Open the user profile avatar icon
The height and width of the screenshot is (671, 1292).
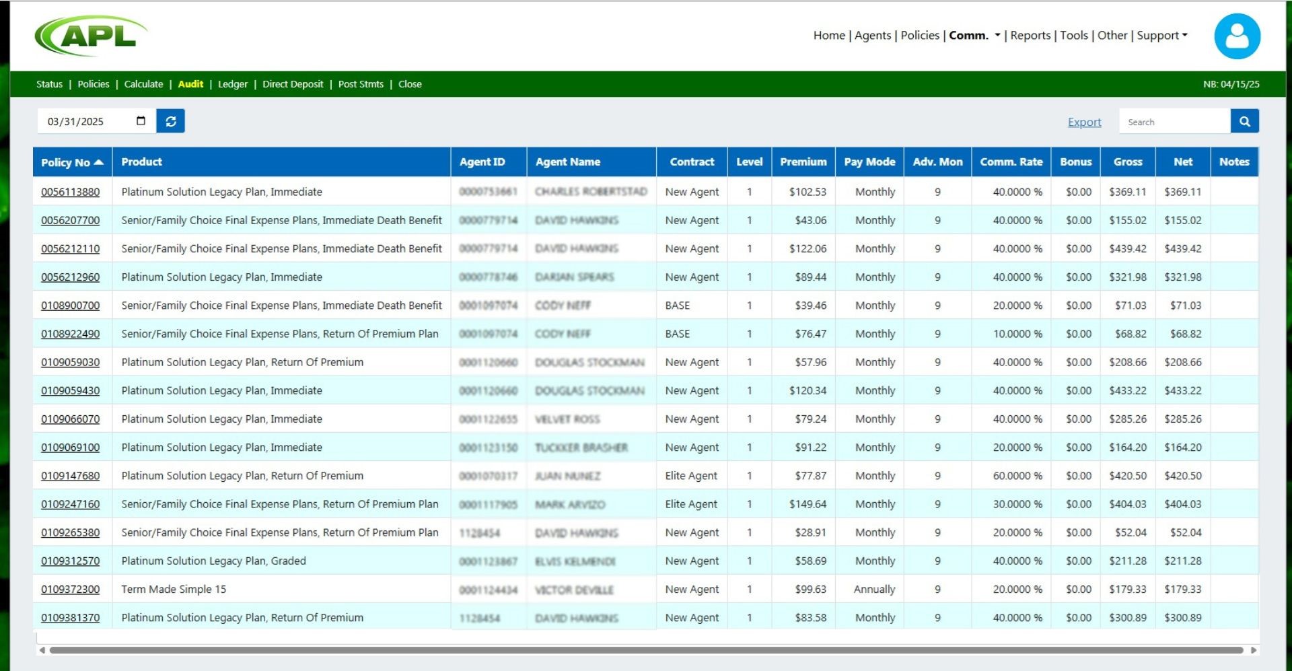[x=1237, y=36]
